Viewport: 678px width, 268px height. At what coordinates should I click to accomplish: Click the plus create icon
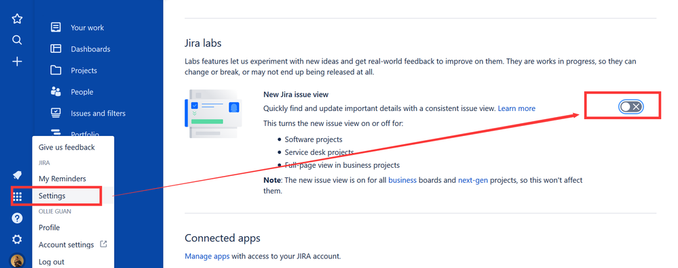click(17, 62)
